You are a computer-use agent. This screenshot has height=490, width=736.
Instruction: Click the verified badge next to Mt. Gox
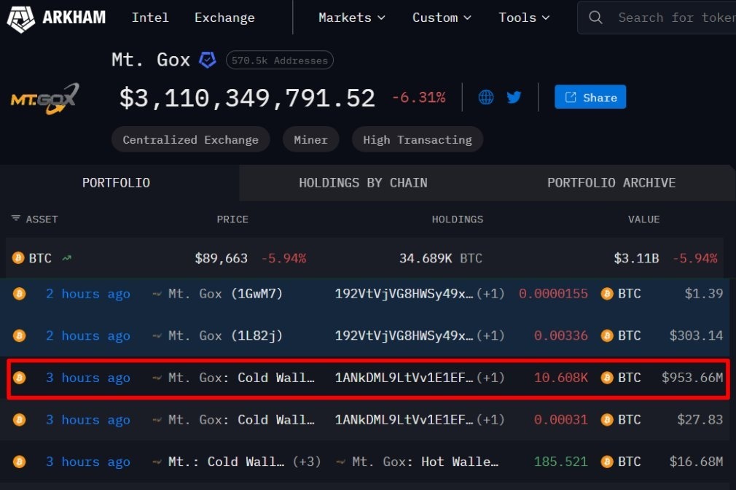point(208,61)
